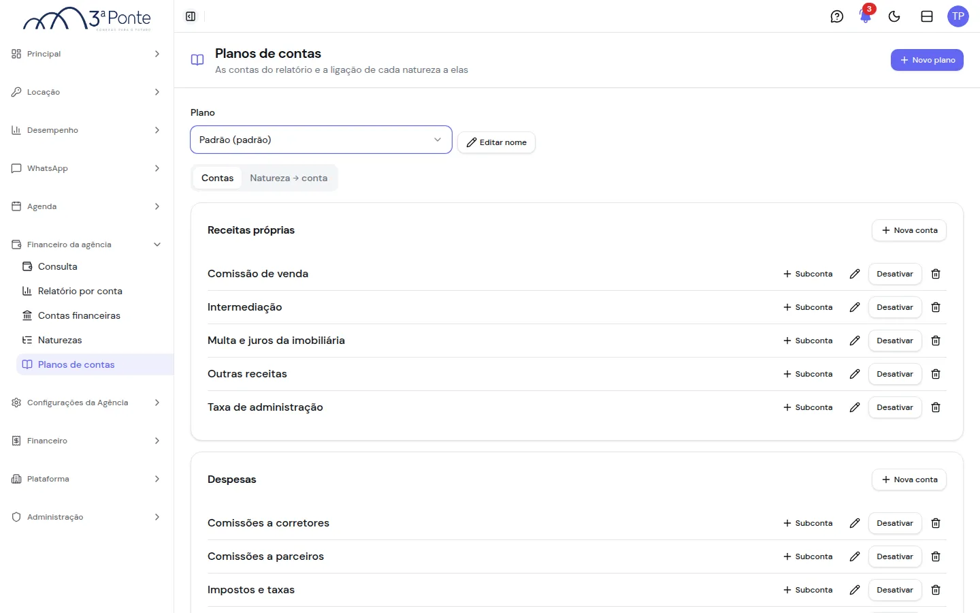Click the Novo plano button
This screenshot has width=980, height=613.
927,60
